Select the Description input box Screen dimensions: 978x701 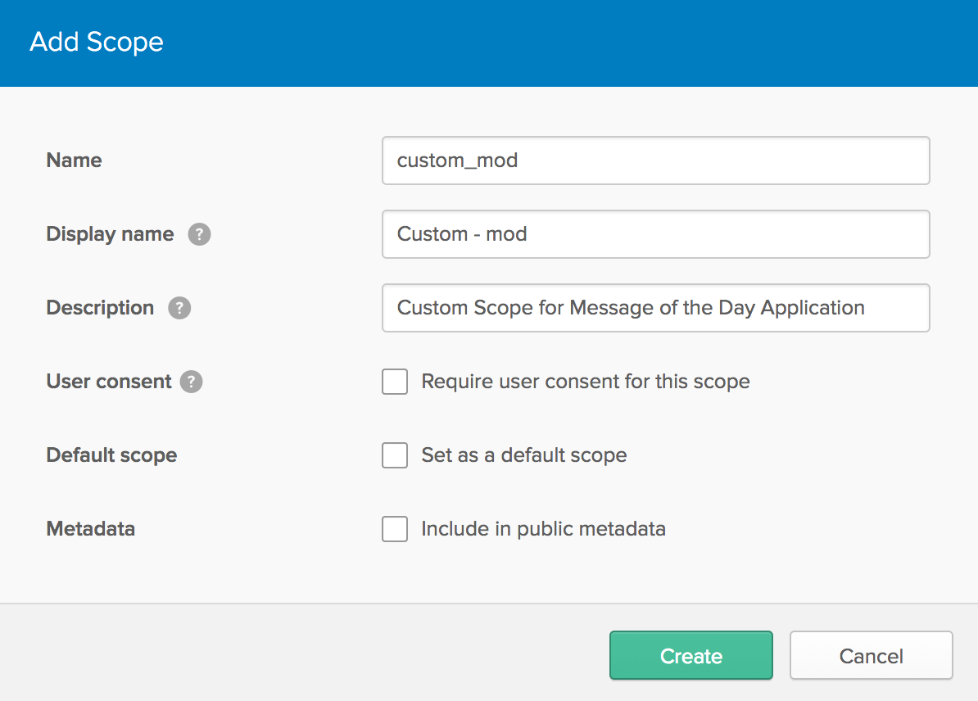[655, 308]
